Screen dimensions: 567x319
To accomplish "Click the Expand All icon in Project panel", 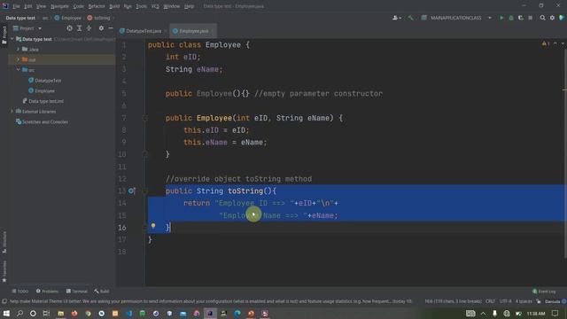I will [79, 28].
